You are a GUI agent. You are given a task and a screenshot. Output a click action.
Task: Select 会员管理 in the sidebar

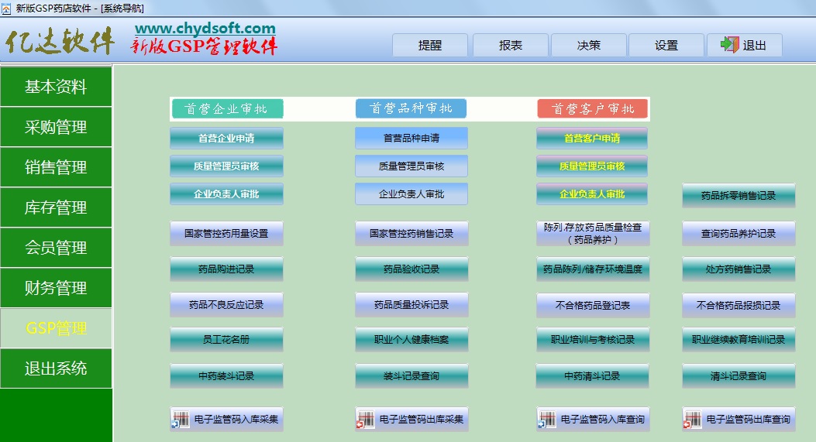tap(57, 248)
